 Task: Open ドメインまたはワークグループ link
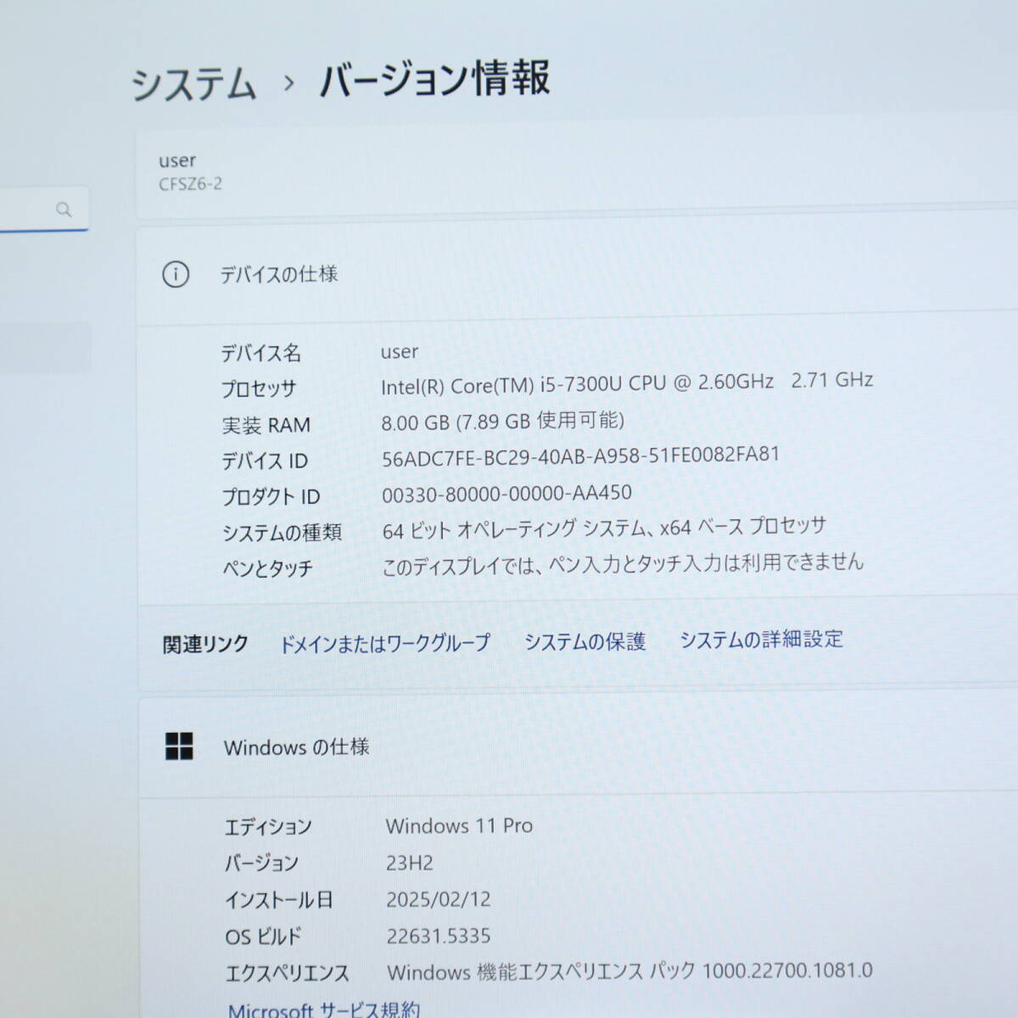point(385,643)
